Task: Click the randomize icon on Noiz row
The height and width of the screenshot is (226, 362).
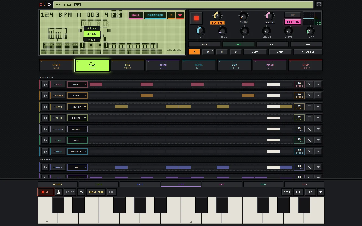Action: (309, 151)
